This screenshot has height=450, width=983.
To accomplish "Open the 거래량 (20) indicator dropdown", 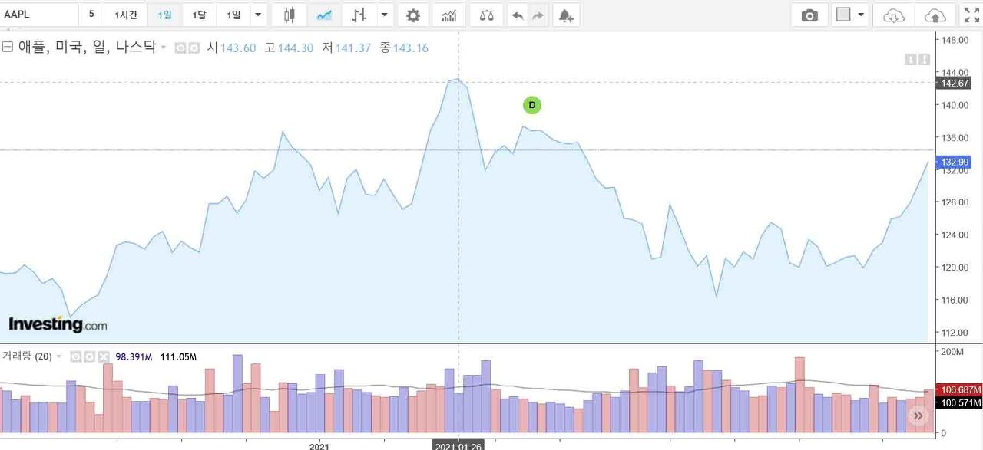I will click(x=58, y=356).
